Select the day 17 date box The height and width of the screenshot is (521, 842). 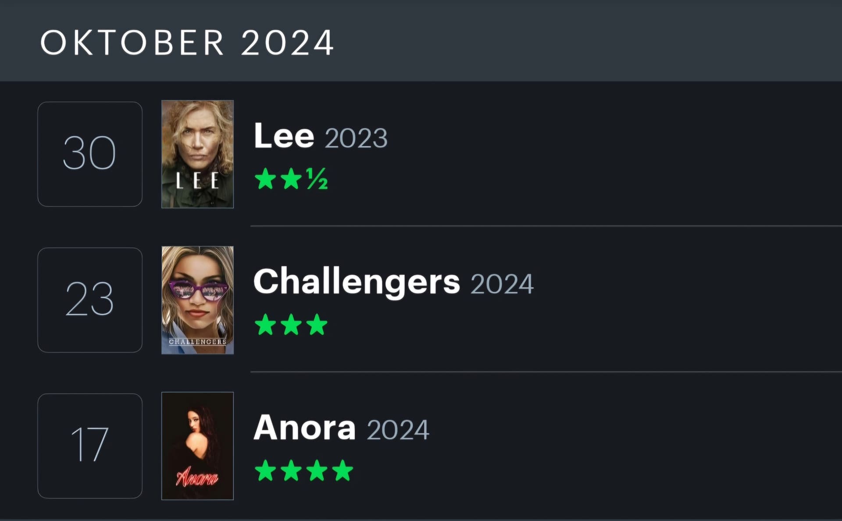pos(90,446)
